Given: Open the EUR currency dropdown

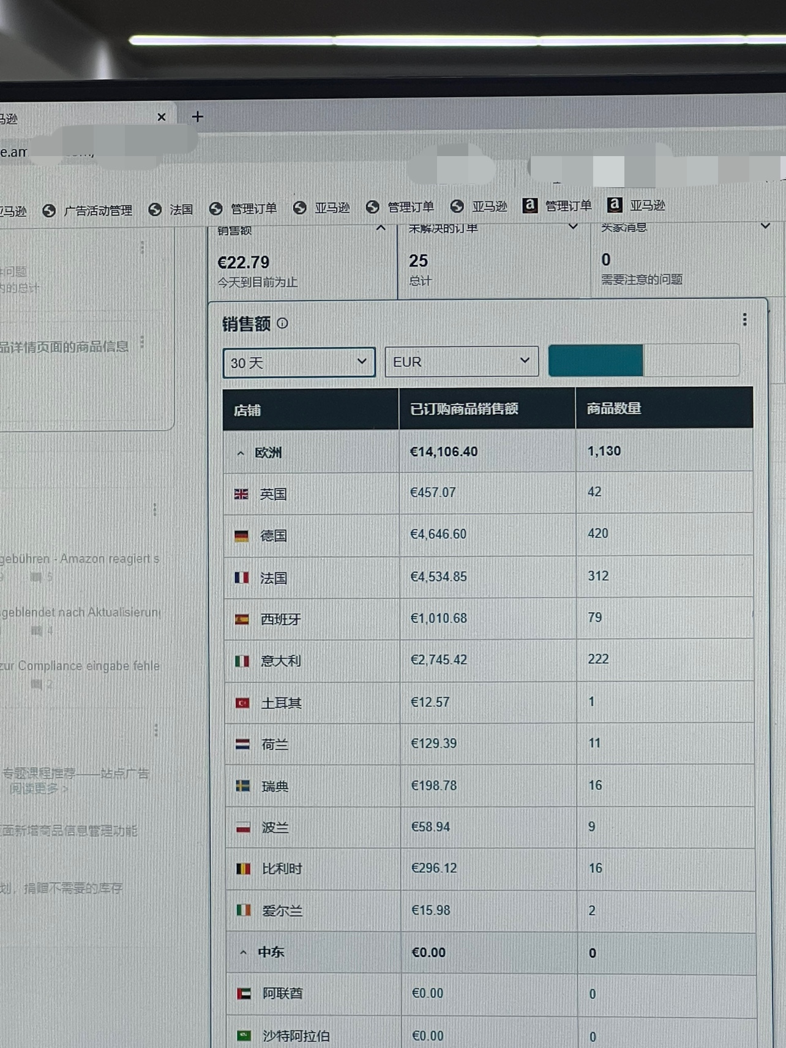Looking at the screenshot, I should [x=462, y=362].
